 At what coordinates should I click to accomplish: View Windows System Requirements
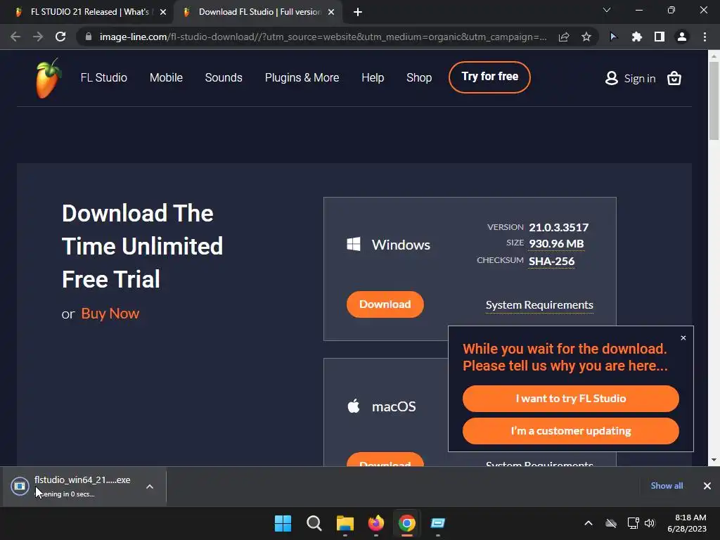point(539,305)
